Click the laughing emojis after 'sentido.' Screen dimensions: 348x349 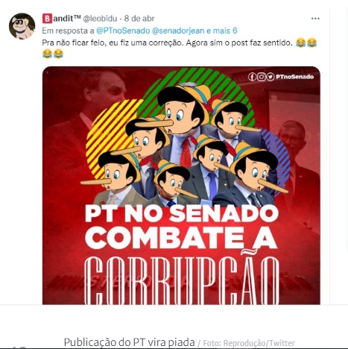pyautogui.click(x=306, y=43)
